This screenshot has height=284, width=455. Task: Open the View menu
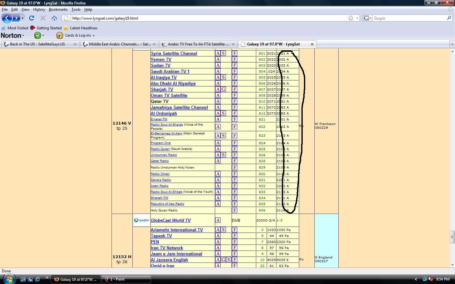[25, 9]
